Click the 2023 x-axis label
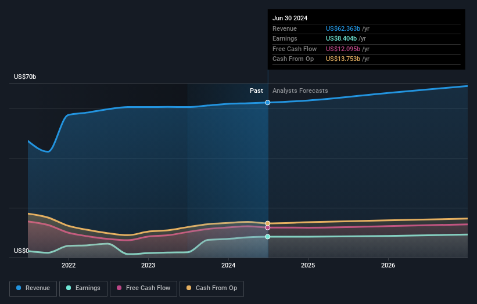Viewport: 477px width, 304px height. pos(148,266)
